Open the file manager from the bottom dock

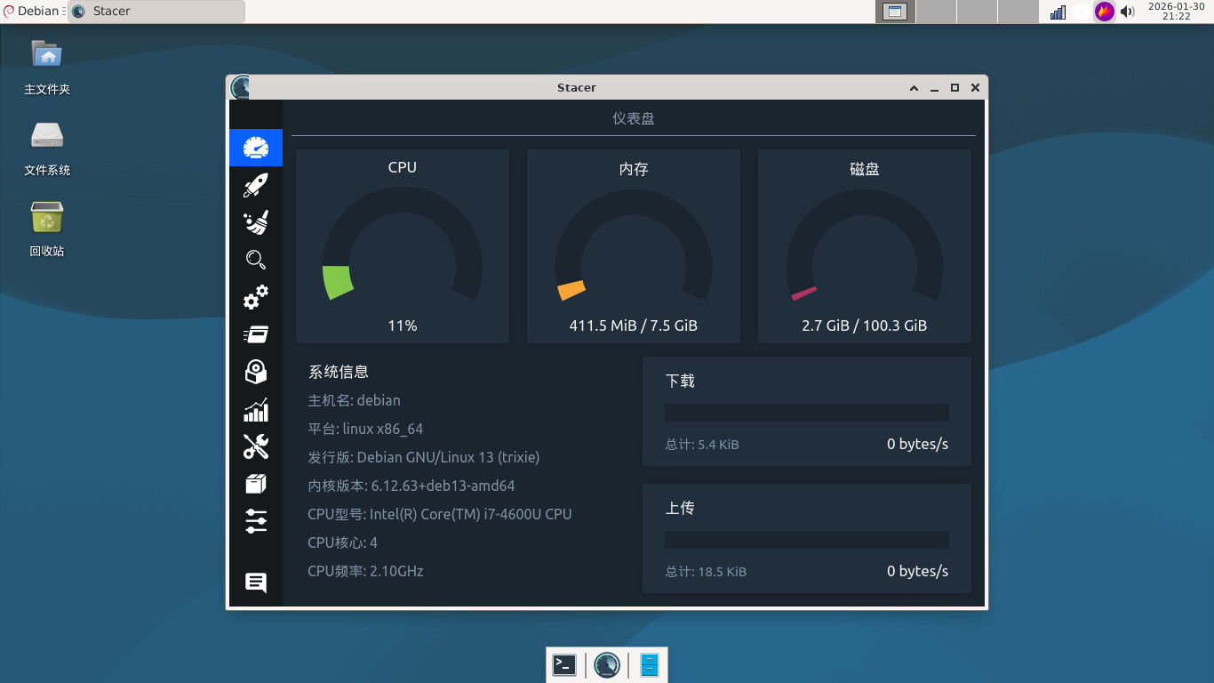tap(650, 665)
